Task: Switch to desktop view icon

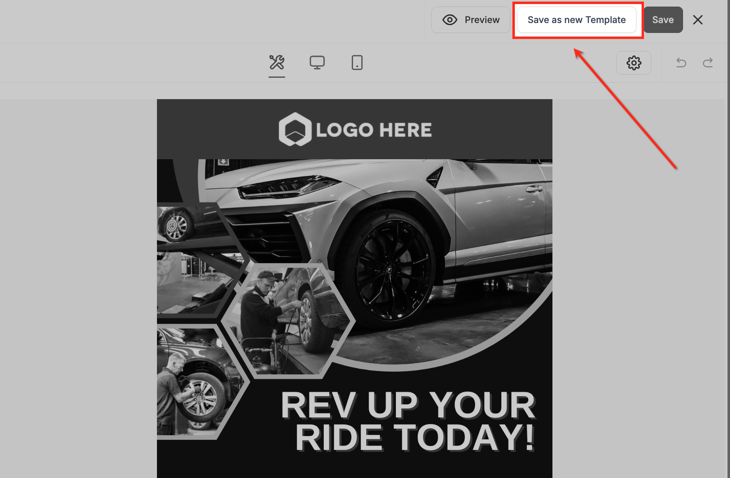Action: coord(317,63)
